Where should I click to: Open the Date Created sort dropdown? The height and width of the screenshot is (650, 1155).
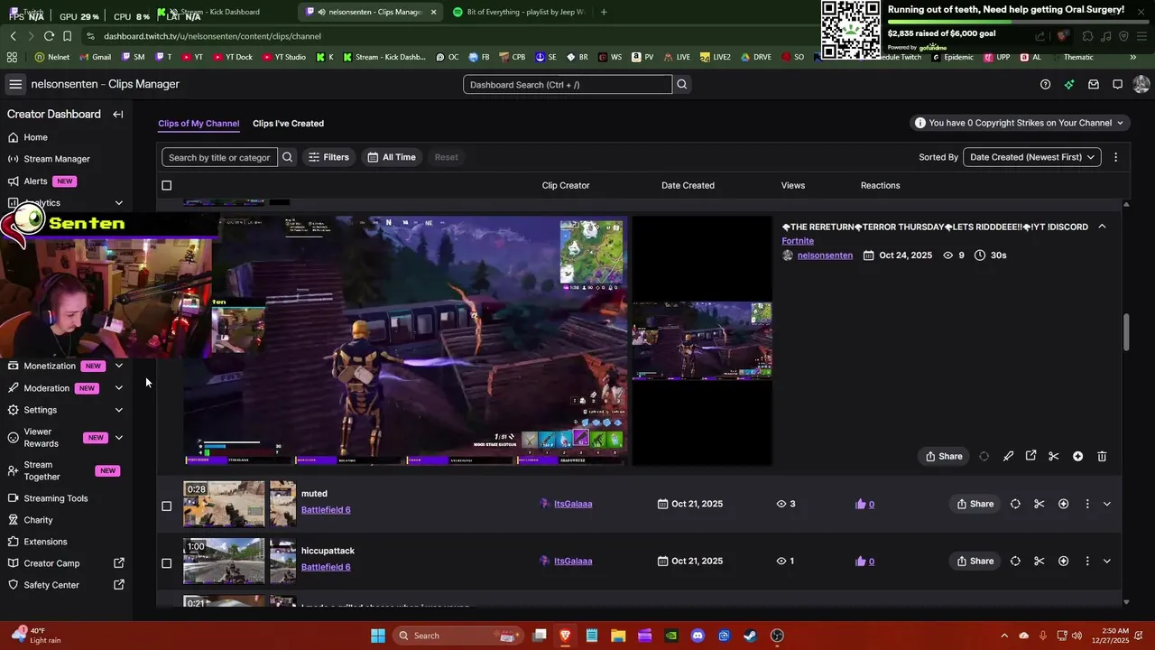pos(1032,157)
